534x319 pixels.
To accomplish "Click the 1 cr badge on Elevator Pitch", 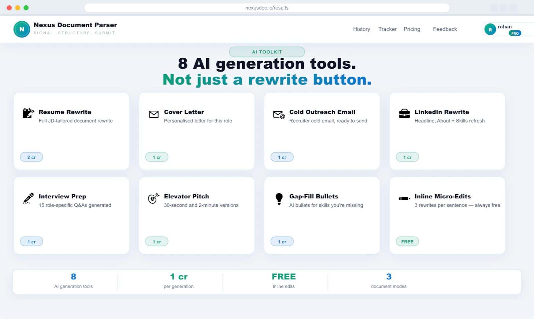I will [x=157, y=241].
